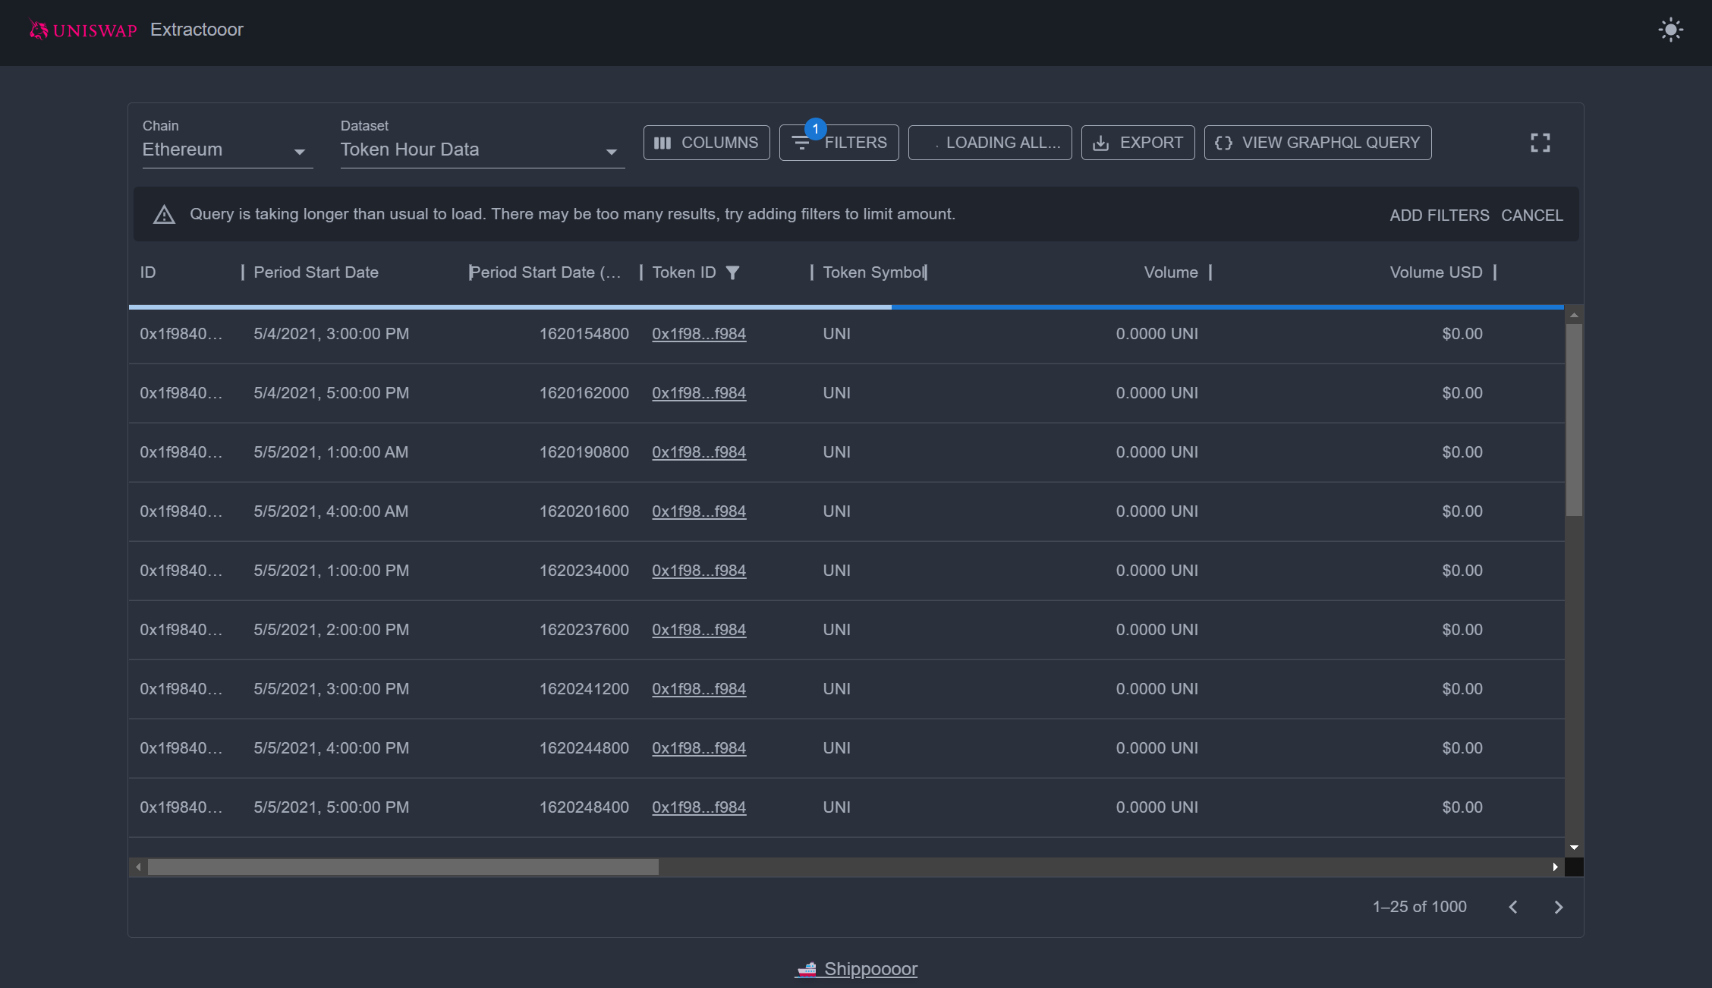Open token link in 5/5/2021 3:00 PM row

click(699, 689)
